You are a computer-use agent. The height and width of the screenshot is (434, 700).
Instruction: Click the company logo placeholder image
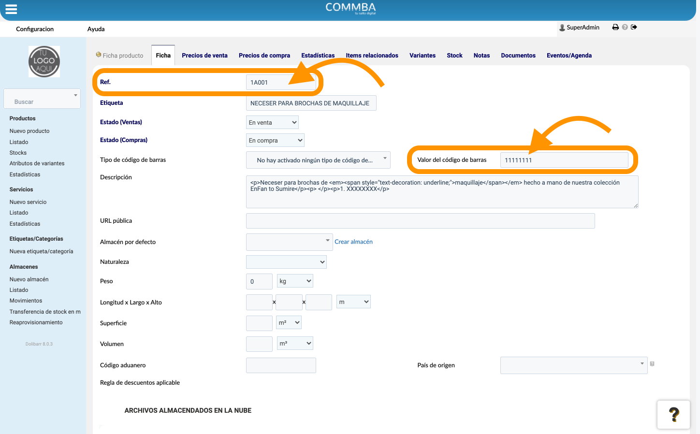pyautogui.click(x=44, y=61)
